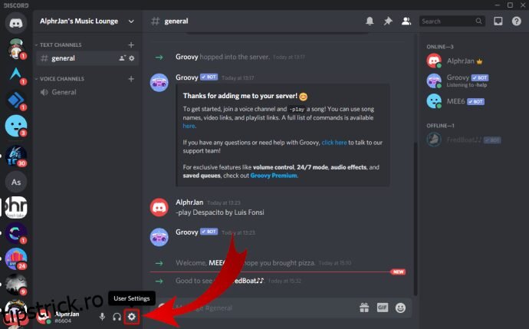Open the server icon with badge 9

16,285
